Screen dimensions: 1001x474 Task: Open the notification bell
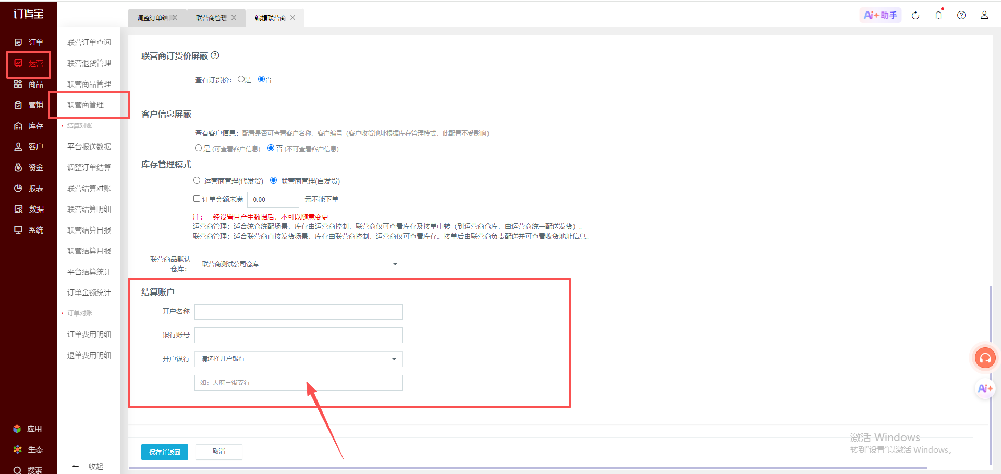(x=938, y=15)
